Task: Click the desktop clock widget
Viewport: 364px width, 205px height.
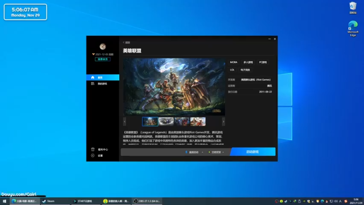Action: click(25, 12)
